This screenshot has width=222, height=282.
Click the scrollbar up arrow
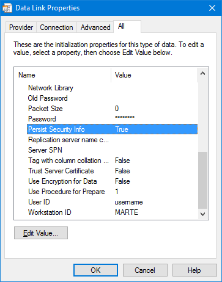coord(202,73)
